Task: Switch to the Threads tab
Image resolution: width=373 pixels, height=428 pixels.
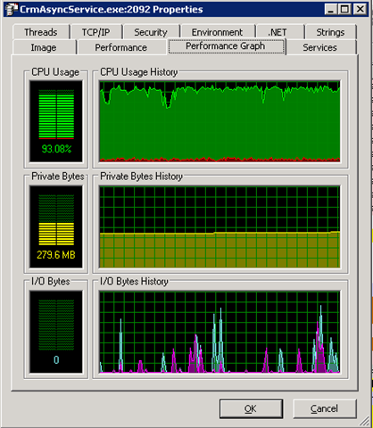Action: pos(41,32)
